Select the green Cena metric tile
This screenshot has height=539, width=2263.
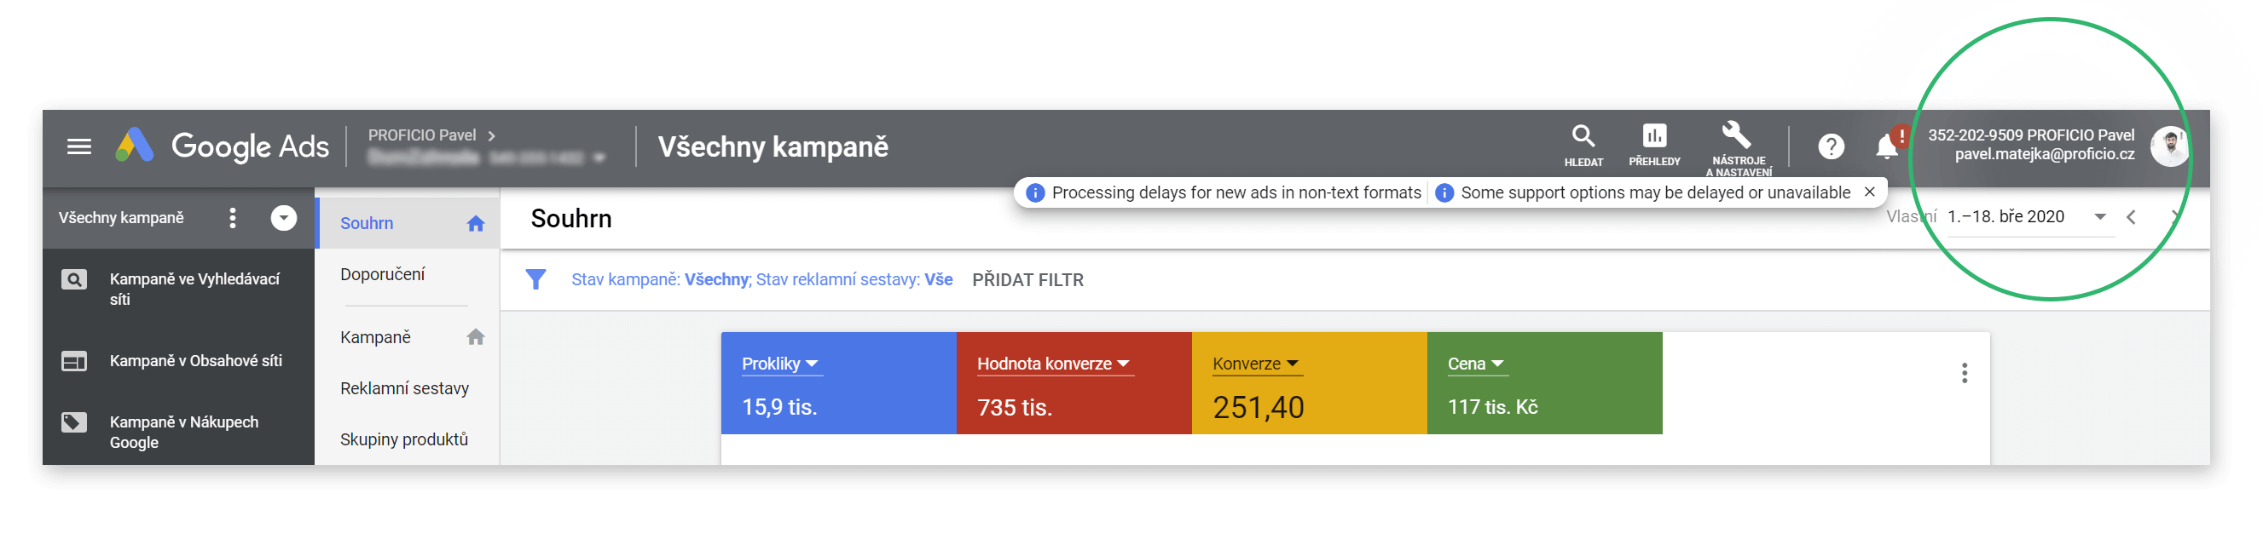click(x=1544, y=382)
